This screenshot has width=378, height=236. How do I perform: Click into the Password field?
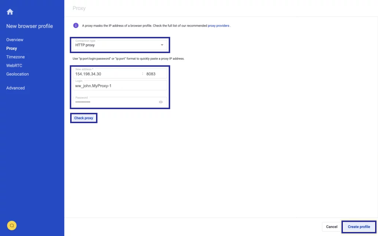[x=114, y=102]
